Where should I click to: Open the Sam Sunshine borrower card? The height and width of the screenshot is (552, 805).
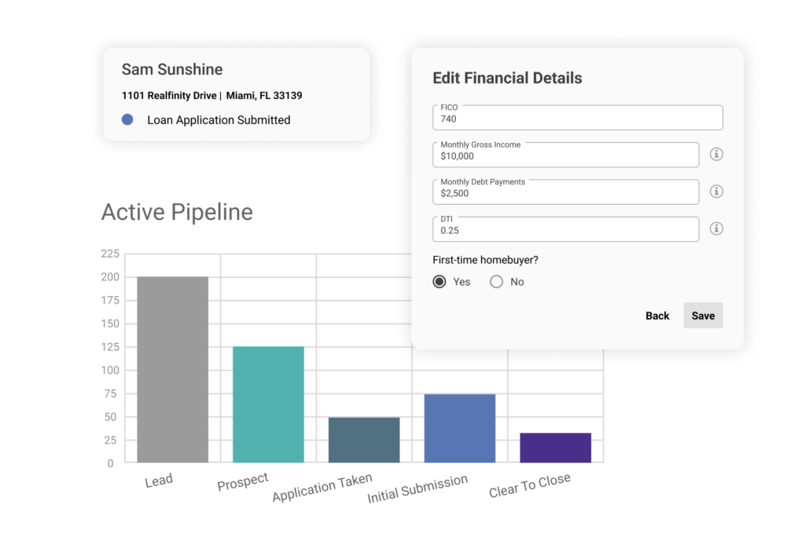237,94
